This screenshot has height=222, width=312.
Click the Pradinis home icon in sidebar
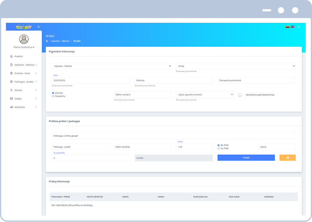11,56
